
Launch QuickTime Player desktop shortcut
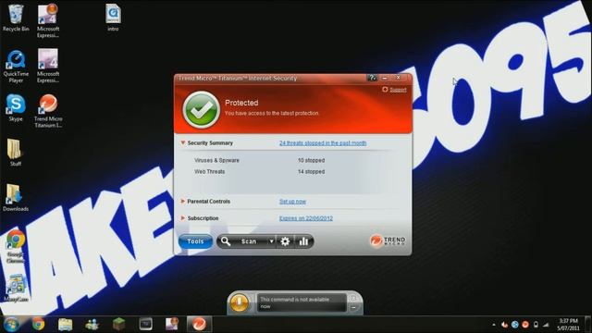point(16,66)
